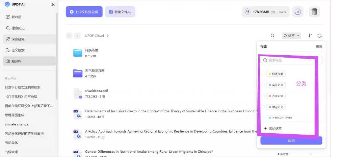The width and height of the screenshot is (337, 157).
Task: Click the trash bin icon
Action: [314, 12]
